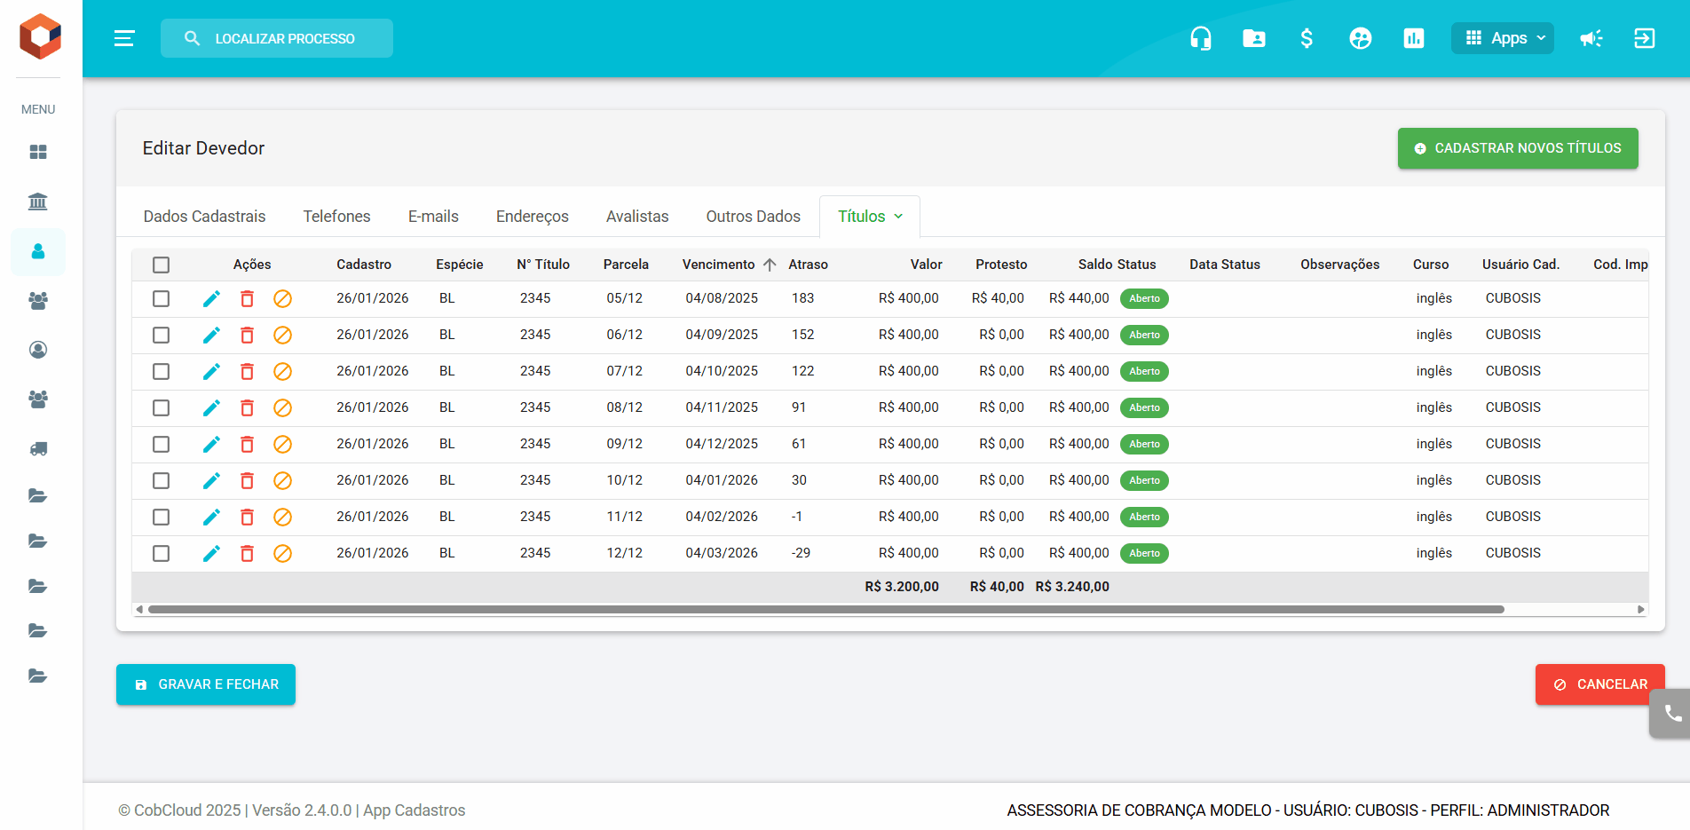
Task: Open the Títulos tab dropdown arrow
Action: [898, 217]
